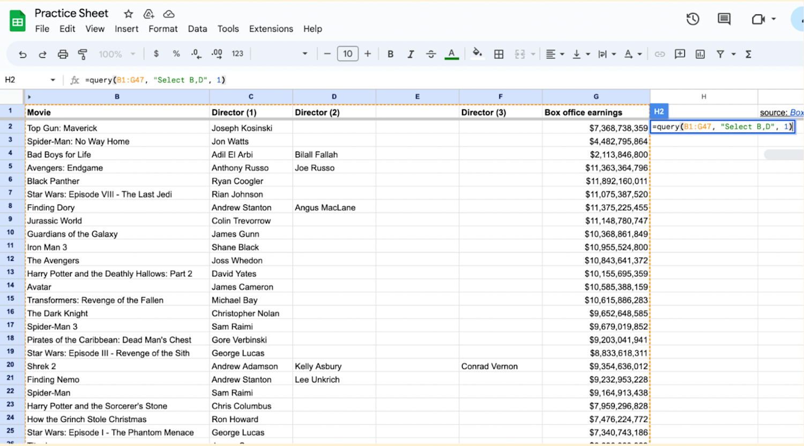Select column G header
Screen dimensions: 804x446
click(x=596, y=97)
